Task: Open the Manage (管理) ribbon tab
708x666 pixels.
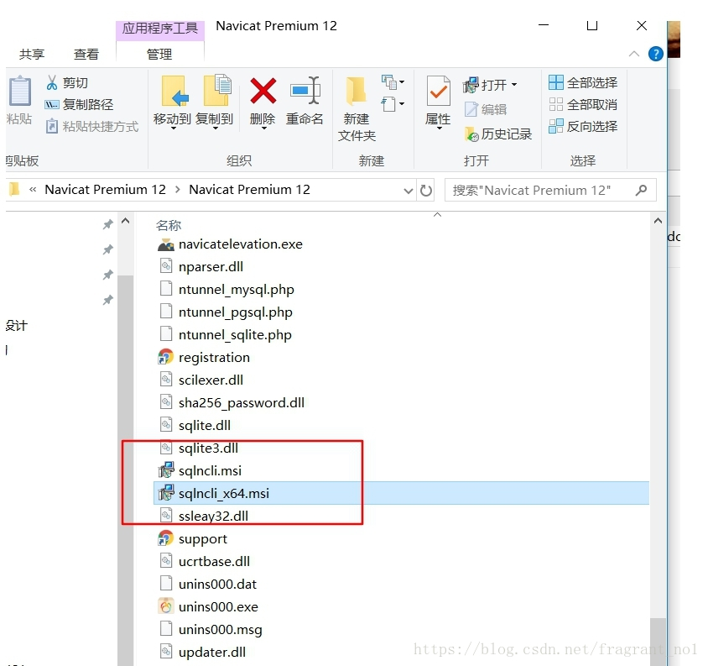Action: point(159,55)
